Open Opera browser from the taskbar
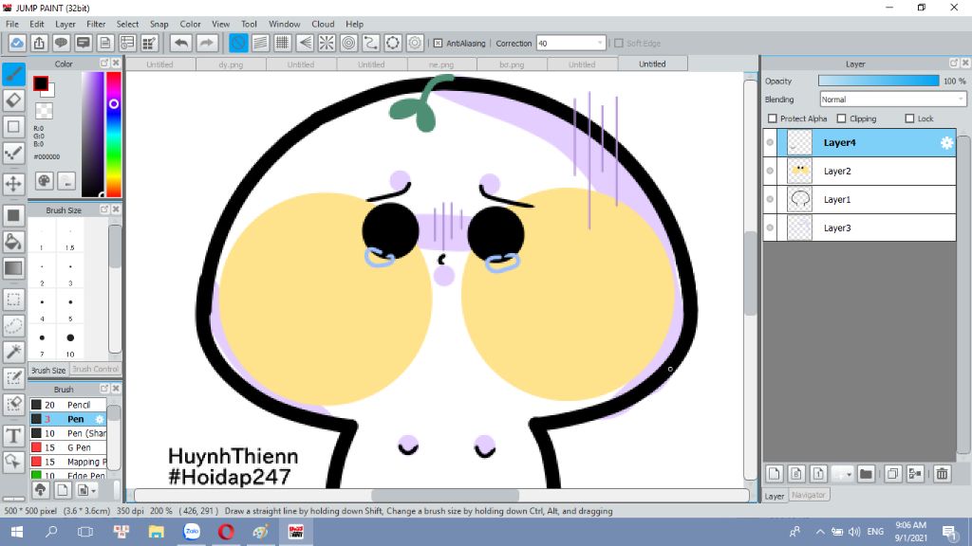This screenshot has height=546, width=972. point(226,532)
